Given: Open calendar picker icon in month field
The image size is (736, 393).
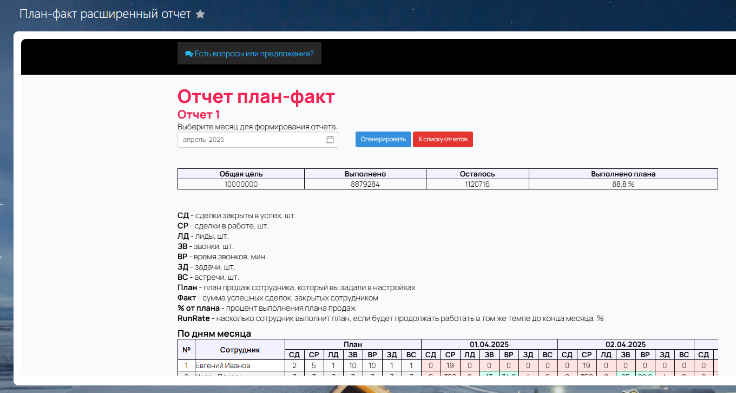Looking at the screenshot, I should [330, 140].
